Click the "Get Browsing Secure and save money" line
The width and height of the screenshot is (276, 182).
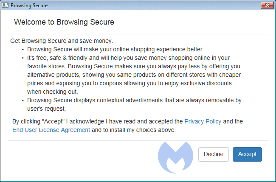coord(62,41)
